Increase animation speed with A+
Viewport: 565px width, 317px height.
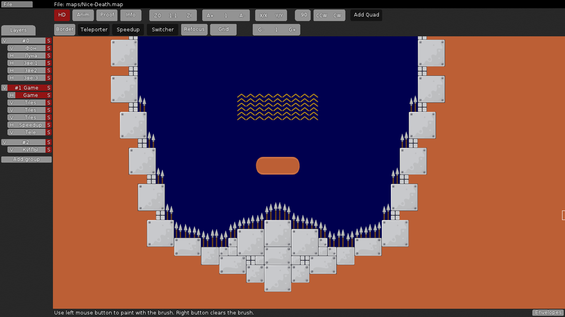(x=210, y=15)
